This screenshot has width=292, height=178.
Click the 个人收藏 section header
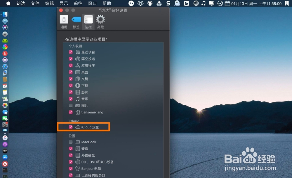click(75, 46)
